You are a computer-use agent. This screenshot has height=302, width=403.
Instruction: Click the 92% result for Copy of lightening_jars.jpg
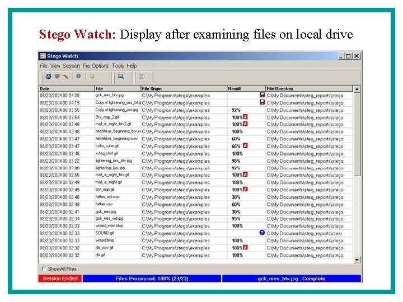pos(236,110)
